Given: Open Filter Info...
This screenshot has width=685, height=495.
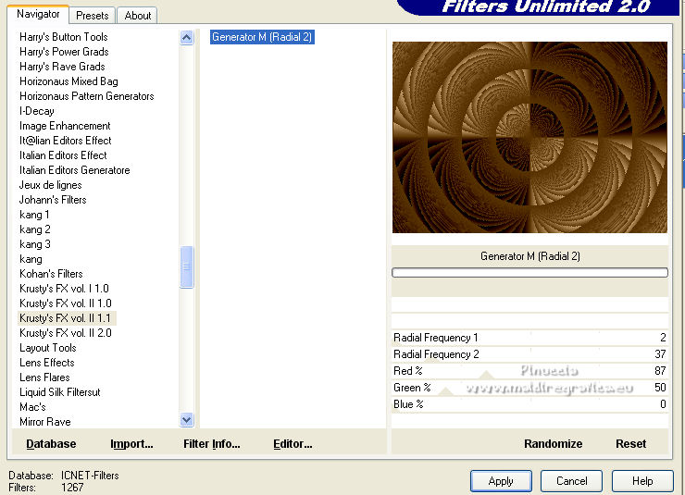Looking at the screenshot, I should click(x=211, y=444).
